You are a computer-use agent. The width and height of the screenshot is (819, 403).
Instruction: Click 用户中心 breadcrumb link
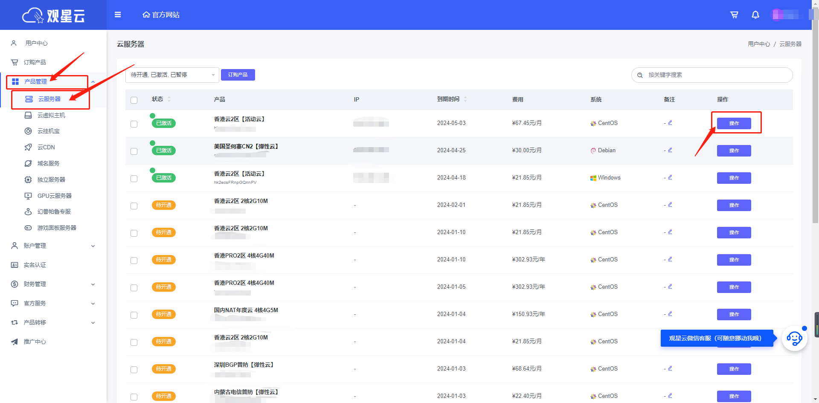[759, 44]
